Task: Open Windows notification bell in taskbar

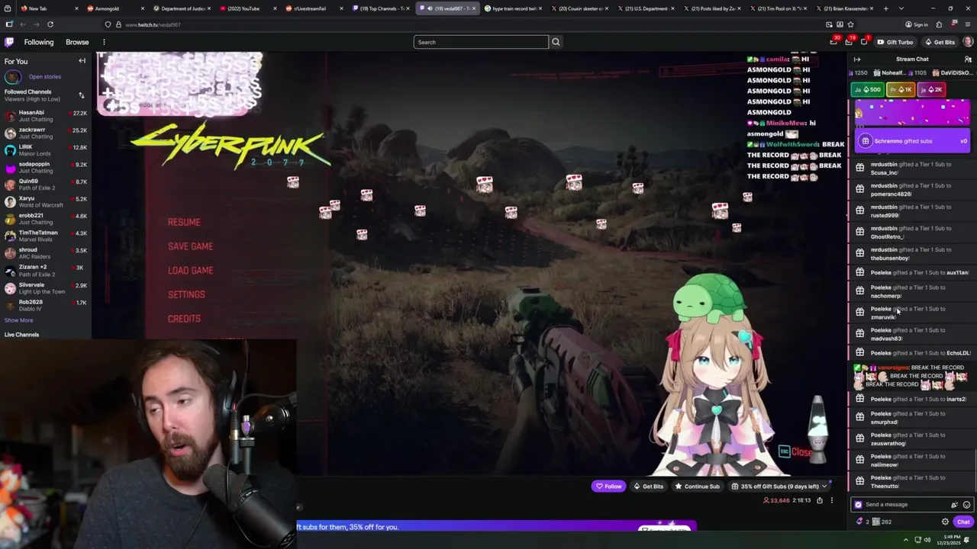Action: pyautogui.click(x=968, y=540)
